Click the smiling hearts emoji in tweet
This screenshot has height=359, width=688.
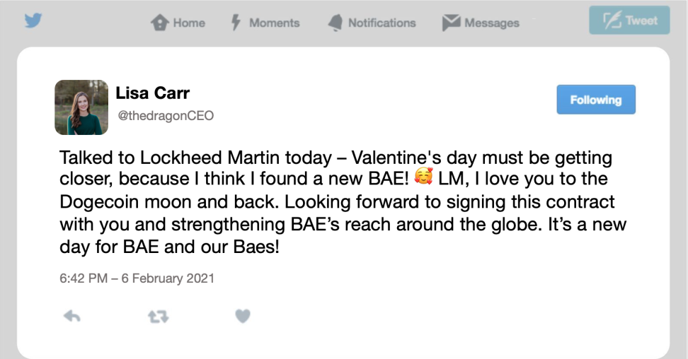(423, 176)
